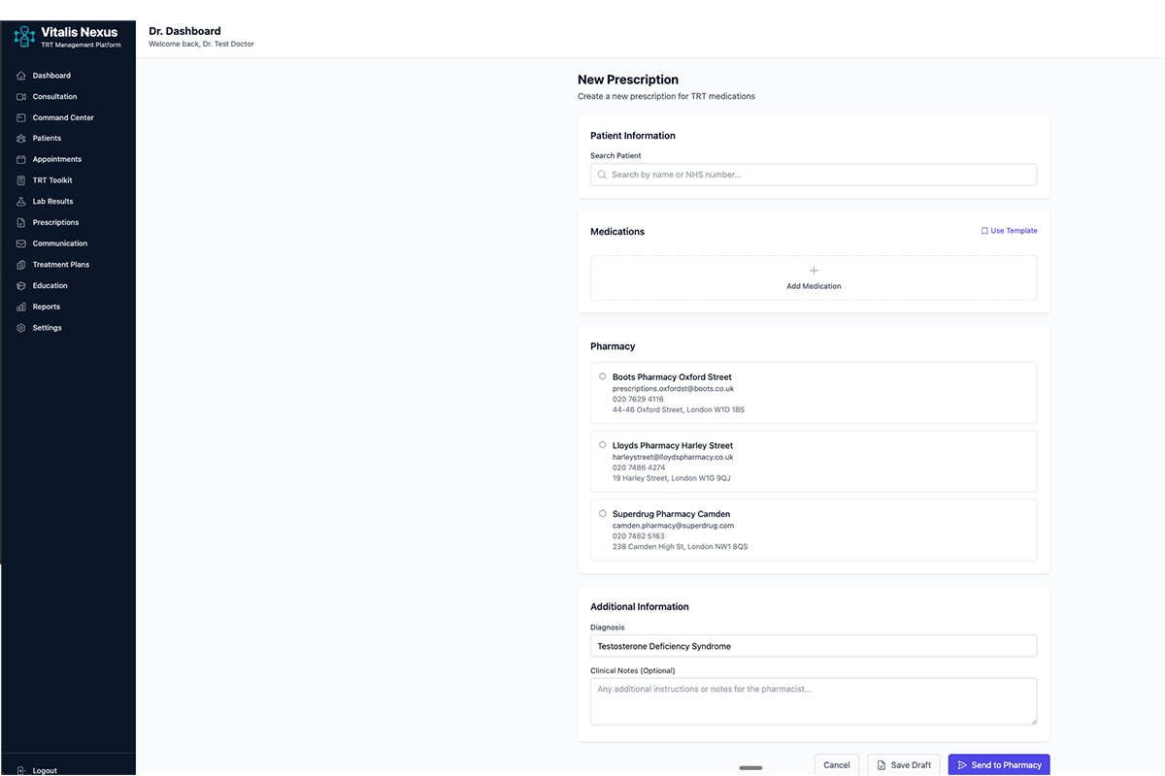The image size is (1165, 776).
Task: Click the Logout icon at bottom
Action: [21, 769]
